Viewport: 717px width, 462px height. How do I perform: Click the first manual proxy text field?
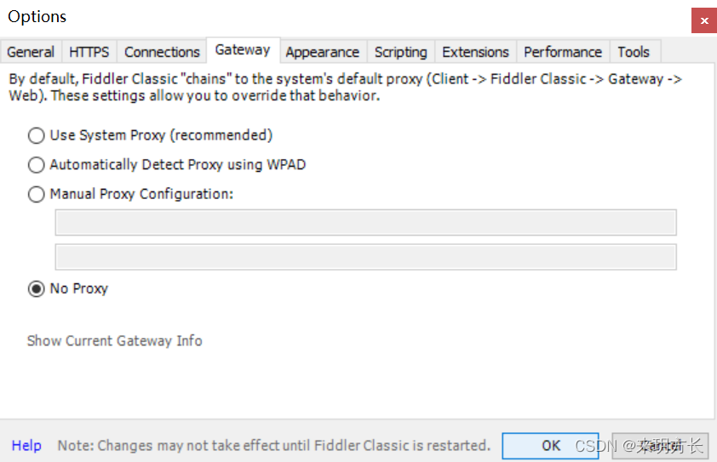coord(366,223)
